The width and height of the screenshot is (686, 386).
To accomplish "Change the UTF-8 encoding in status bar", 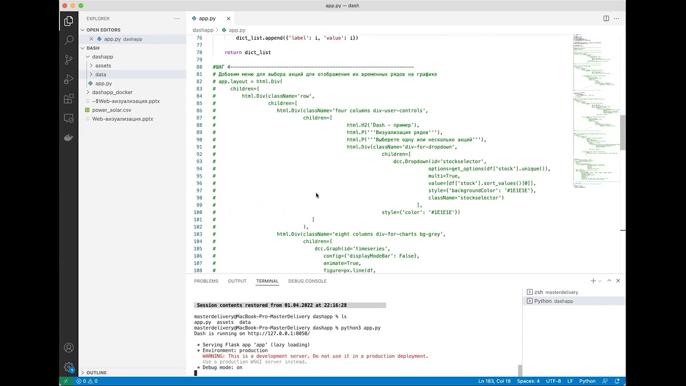I will tap(554, 381).
